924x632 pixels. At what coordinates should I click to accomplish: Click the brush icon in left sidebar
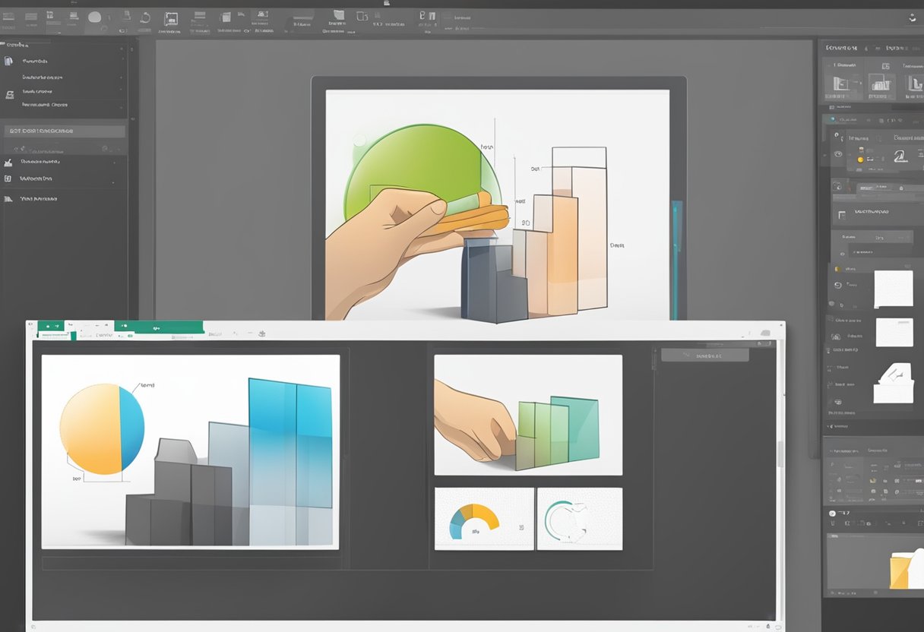(x=8, y=162)
